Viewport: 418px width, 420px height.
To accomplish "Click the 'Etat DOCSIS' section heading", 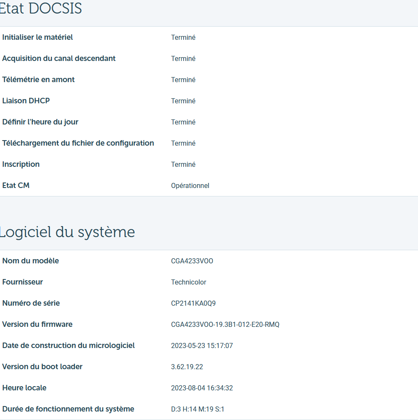I will coord(41,8).
